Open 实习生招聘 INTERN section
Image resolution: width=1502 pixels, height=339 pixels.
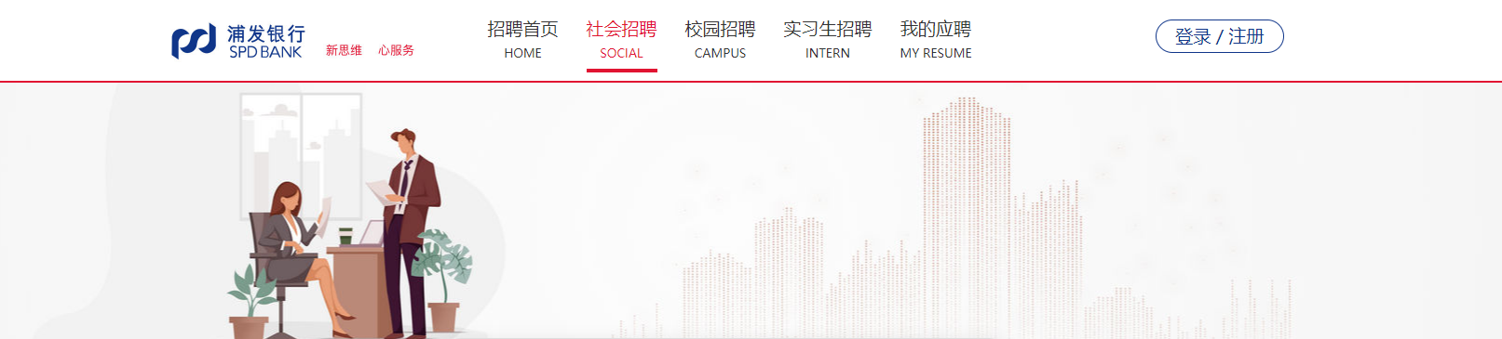coord(828,40)
